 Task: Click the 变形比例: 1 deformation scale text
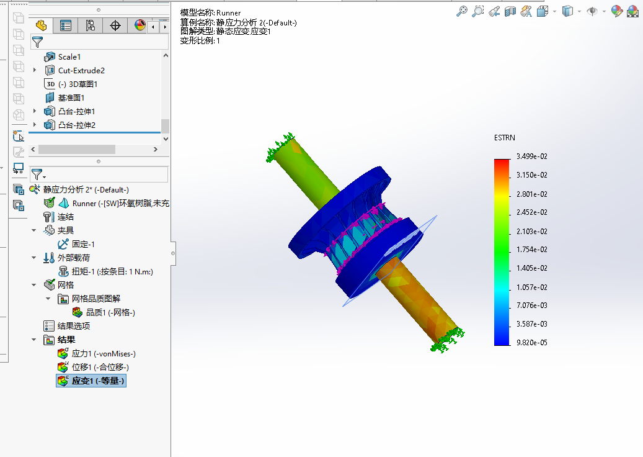pyautogui.click(x=200, y=40)
